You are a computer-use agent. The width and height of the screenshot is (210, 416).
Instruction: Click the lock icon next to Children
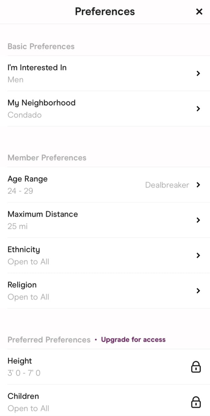click(196, 402)
